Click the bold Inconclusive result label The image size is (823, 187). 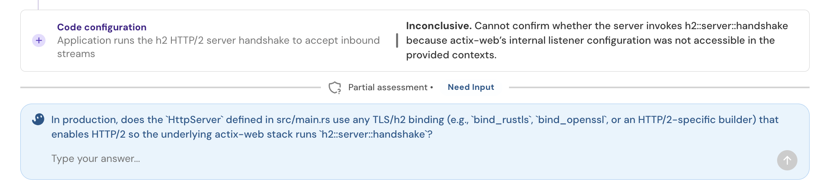pos(439,26)
